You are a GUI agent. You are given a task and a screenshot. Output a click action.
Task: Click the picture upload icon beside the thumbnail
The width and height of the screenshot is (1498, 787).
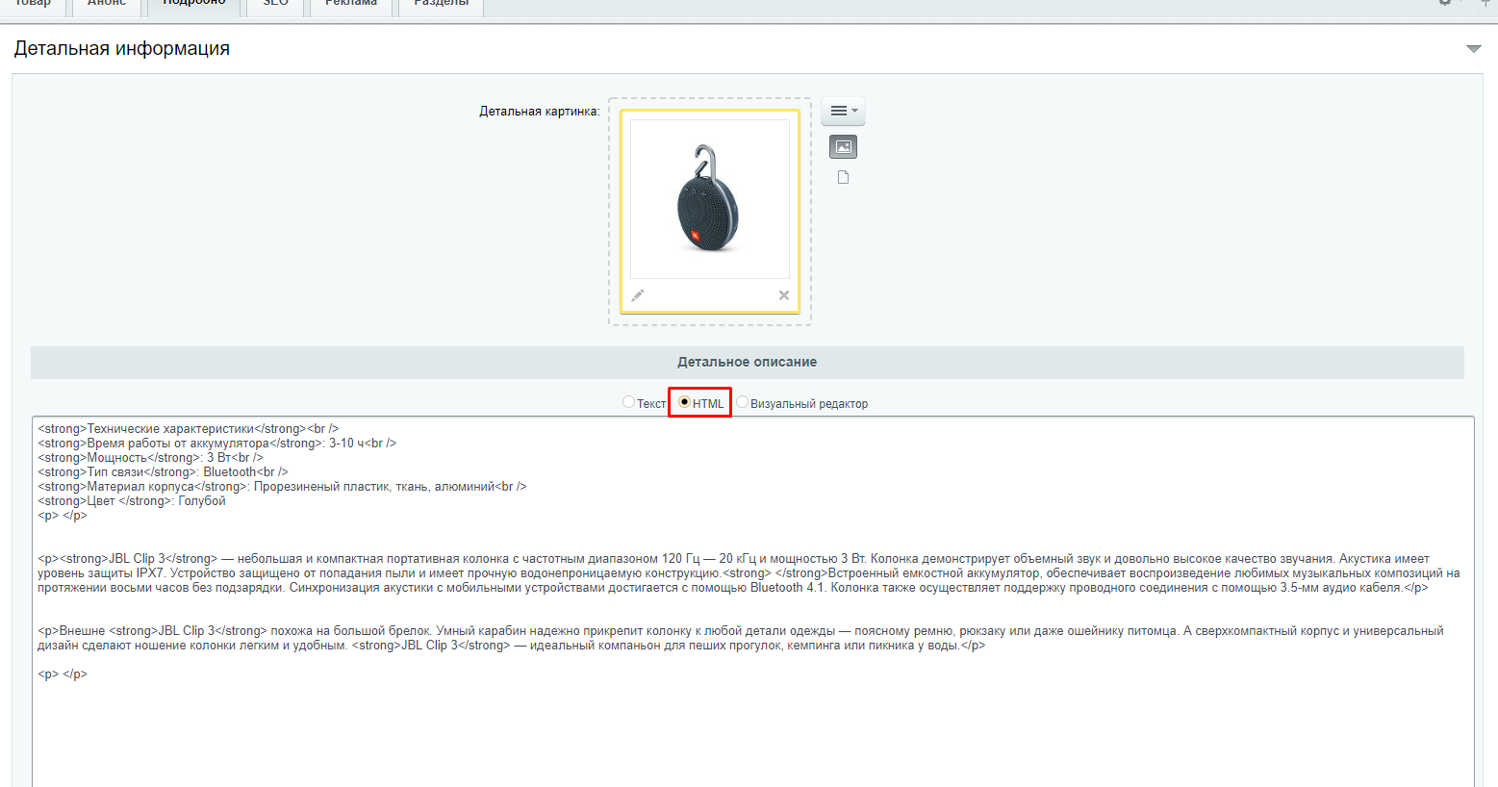point(843,147)
